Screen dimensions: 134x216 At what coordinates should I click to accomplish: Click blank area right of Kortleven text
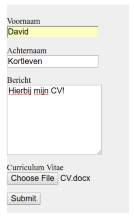(x=70, y=61)
